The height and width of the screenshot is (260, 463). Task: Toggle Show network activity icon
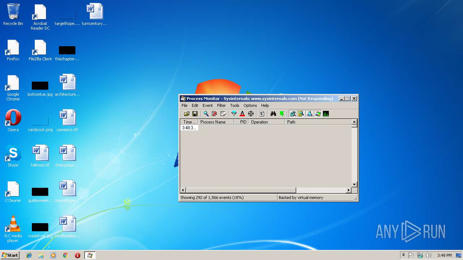(309, 114)
